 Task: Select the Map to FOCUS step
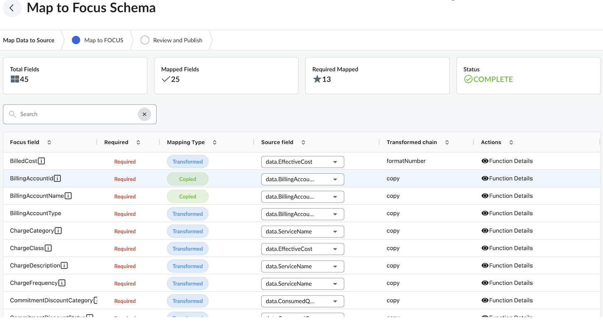(76, 40)
